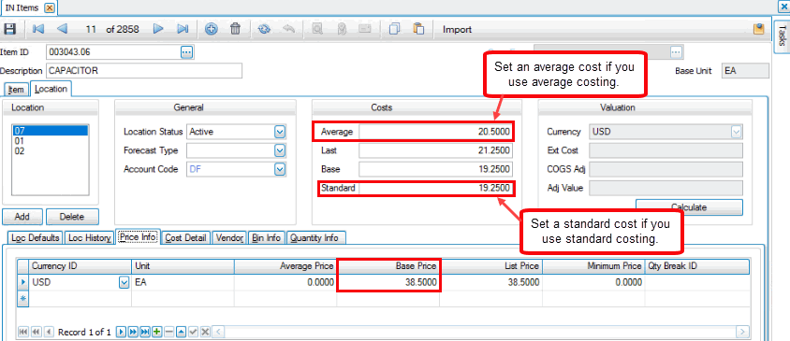Select location 01 in the list
The height and width of the screenshot is (341, 790).
[x=50, y=141]
